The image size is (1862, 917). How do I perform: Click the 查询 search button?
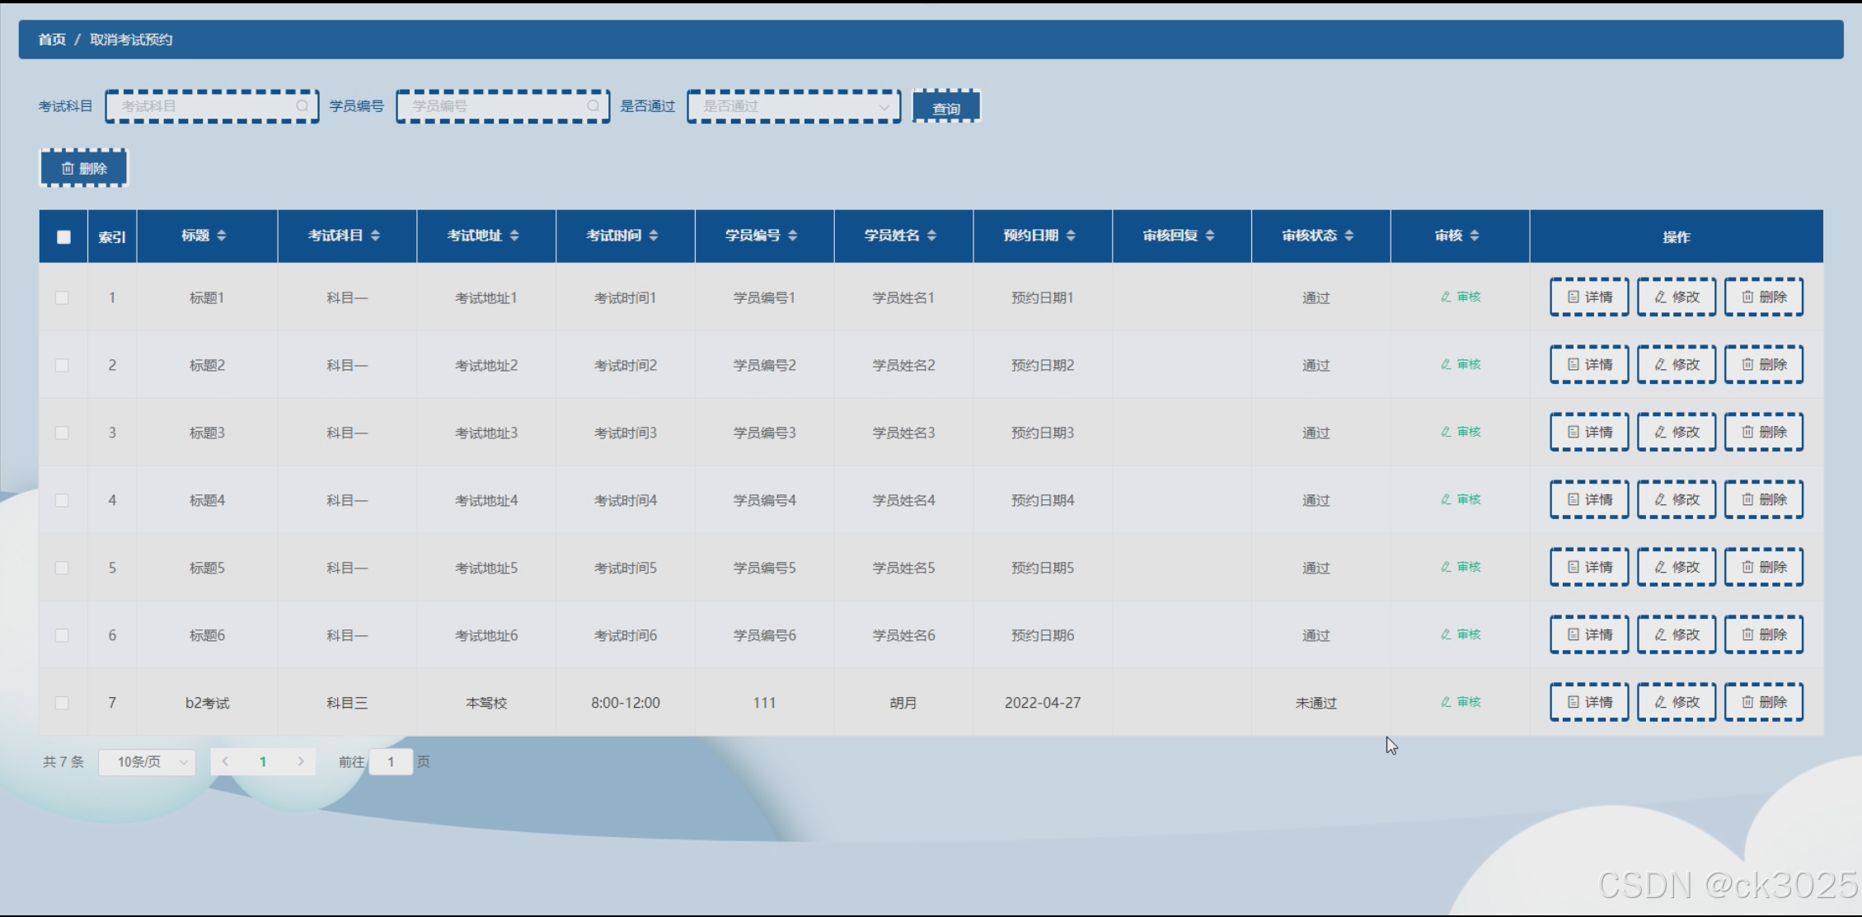[946, 108]
